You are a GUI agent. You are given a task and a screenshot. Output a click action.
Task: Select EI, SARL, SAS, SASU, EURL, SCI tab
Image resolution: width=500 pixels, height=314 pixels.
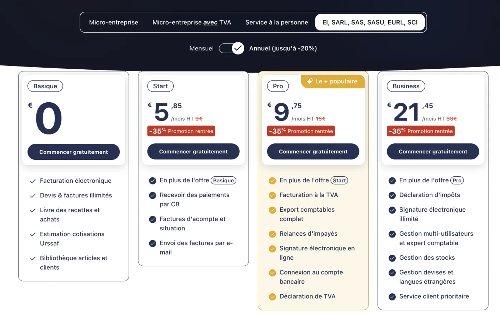click(370, 22)
